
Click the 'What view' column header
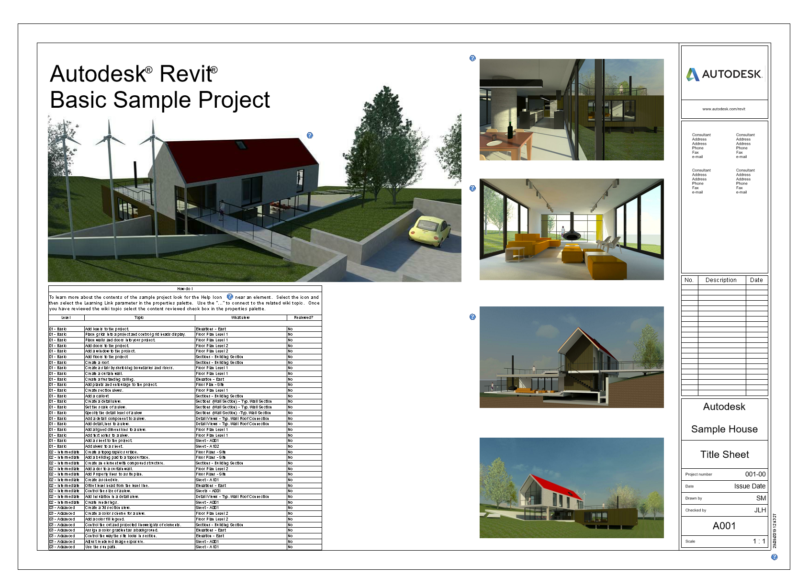click(x=241, y=317)
